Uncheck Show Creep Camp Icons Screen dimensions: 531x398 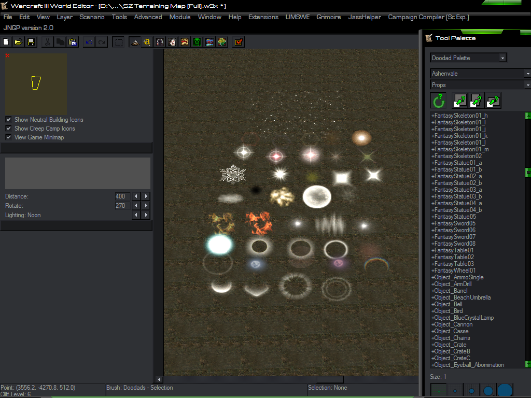pos(8,129)
